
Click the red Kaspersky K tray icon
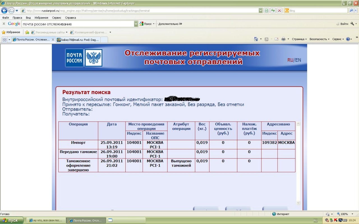(x=336, y=220)
